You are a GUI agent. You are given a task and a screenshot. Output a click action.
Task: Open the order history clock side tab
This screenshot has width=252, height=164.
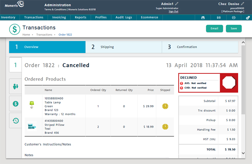pyautogui.click(x=15, y=121)
